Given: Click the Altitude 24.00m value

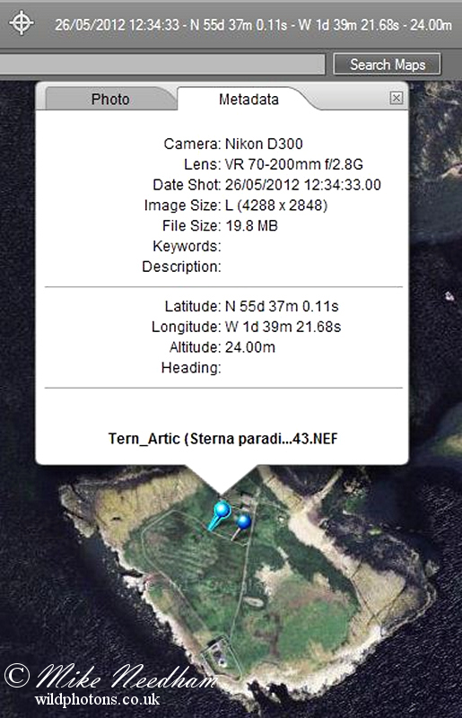Looking at the screenshot, I should click(250, 347).
